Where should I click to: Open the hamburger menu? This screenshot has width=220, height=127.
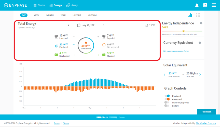[214, 5]
